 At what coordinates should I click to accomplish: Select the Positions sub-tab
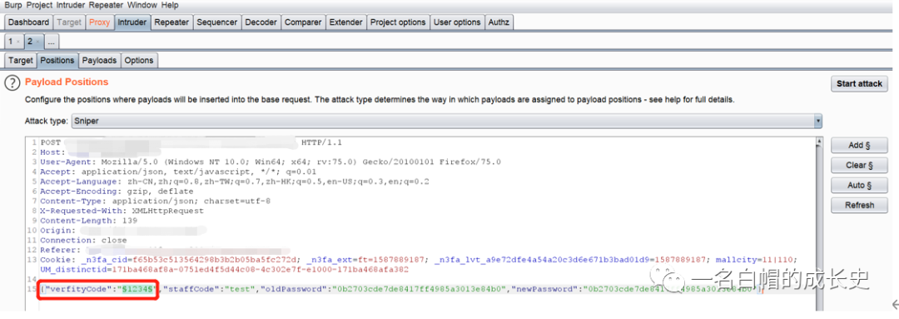click(57, 60)
